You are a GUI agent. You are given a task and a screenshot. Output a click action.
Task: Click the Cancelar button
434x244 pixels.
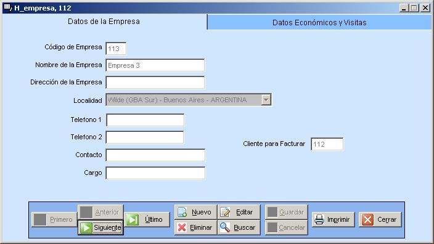286,227
